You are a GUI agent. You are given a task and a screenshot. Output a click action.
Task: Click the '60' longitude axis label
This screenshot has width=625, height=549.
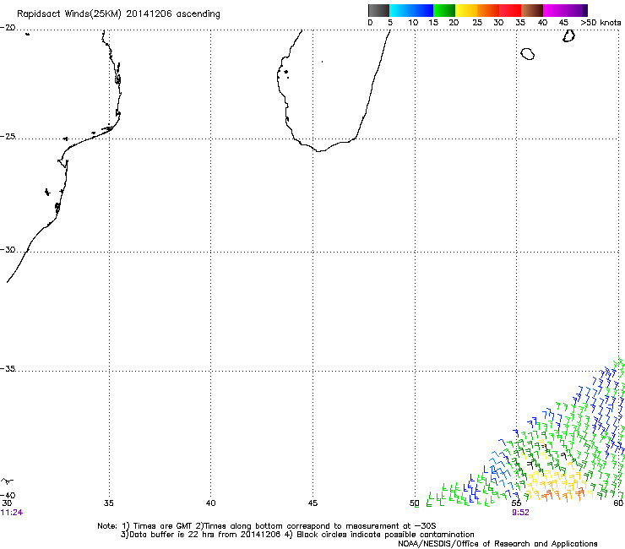(618, 503)
